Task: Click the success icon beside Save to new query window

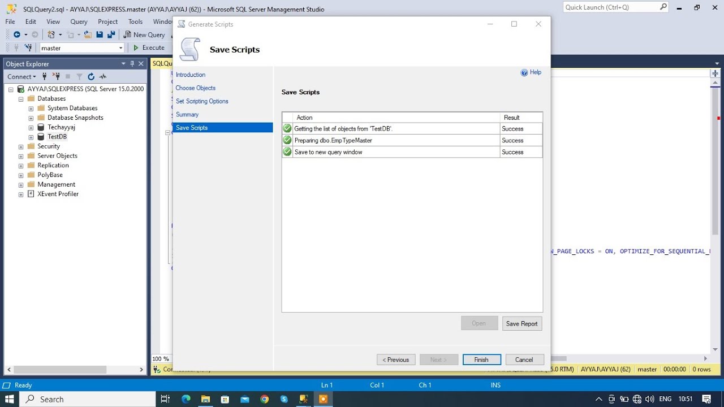Action: 287,152
